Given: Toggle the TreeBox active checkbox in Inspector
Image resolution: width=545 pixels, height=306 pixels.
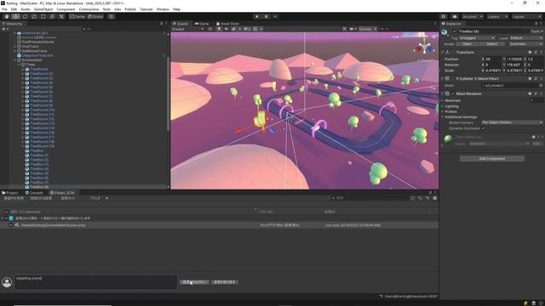Looking at the screenshot, I should pos(454,31).
